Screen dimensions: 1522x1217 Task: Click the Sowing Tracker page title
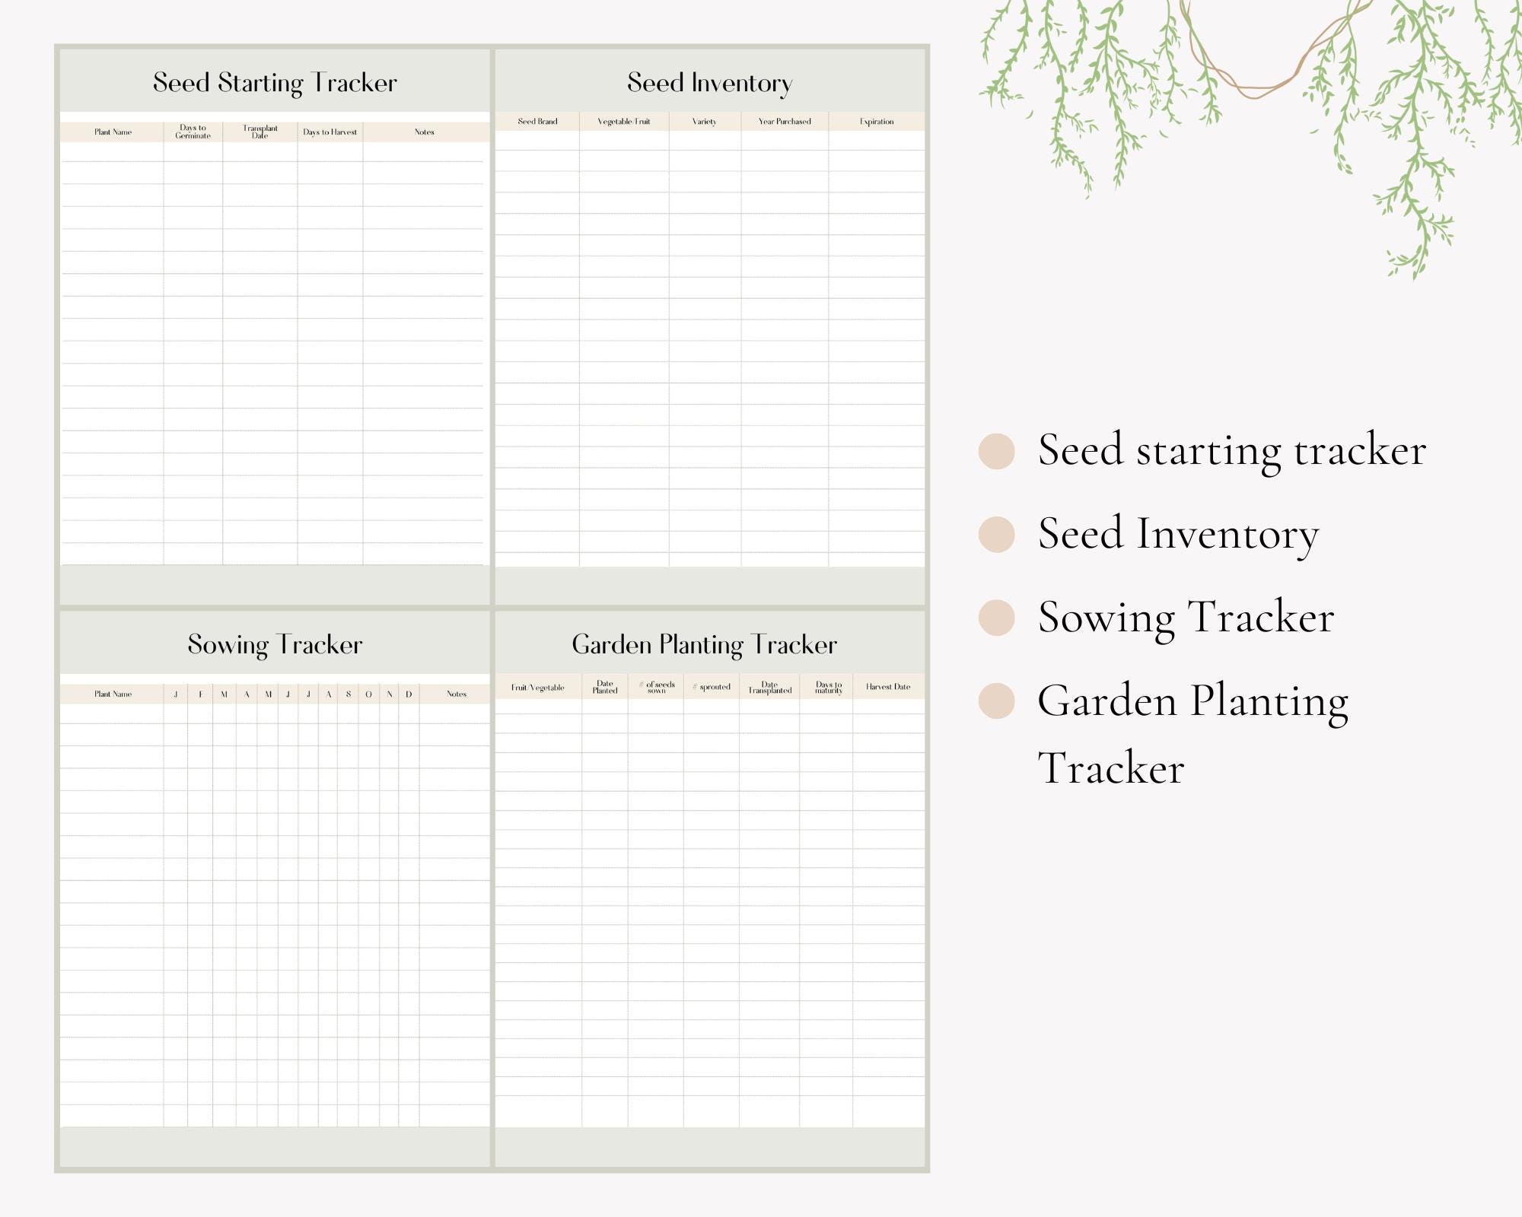[275, 645]
